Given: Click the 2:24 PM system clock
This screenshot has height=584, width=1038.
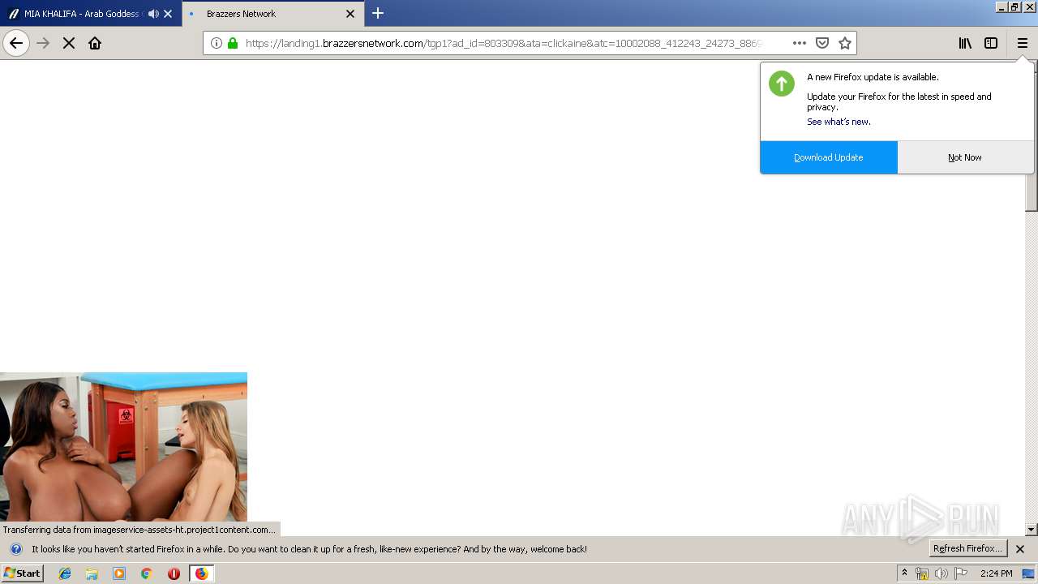Looking at the screenshot, I should coord(996,573).
